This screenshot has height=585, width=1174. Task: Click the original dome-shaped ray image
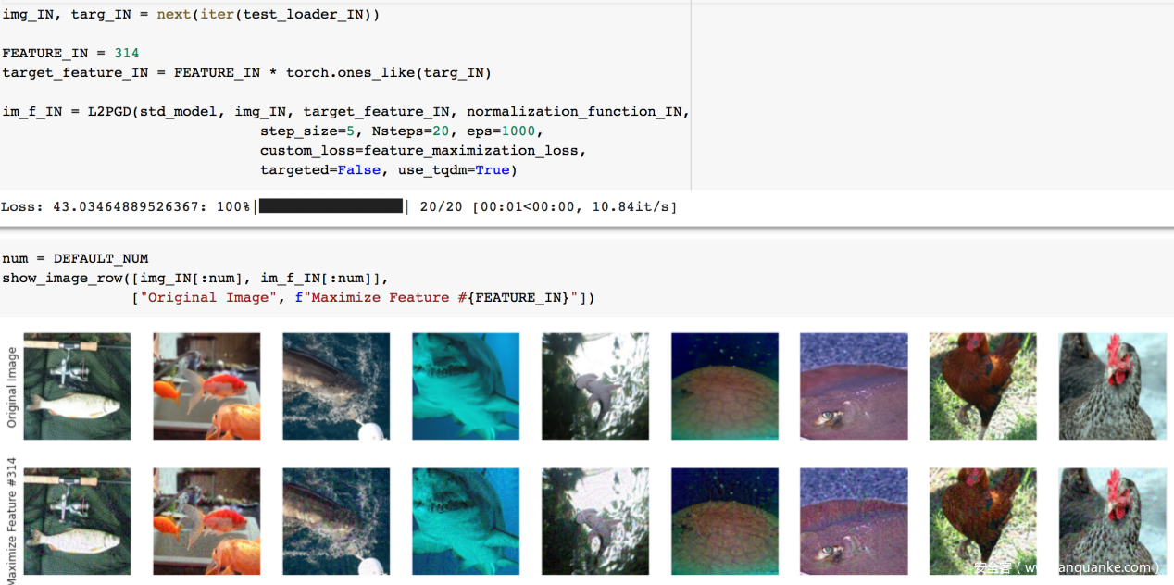pos(725,386)
